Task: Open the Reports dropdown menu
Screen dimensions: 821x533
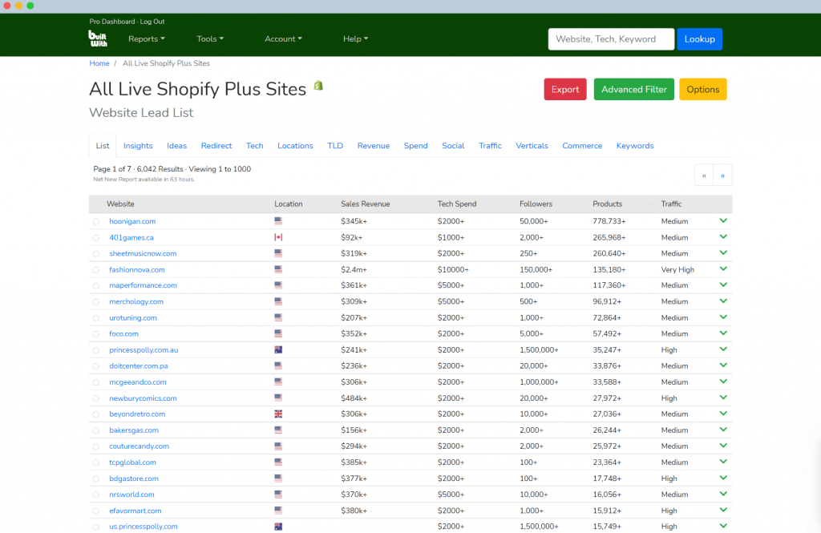Action: click(x=146, y=38)
